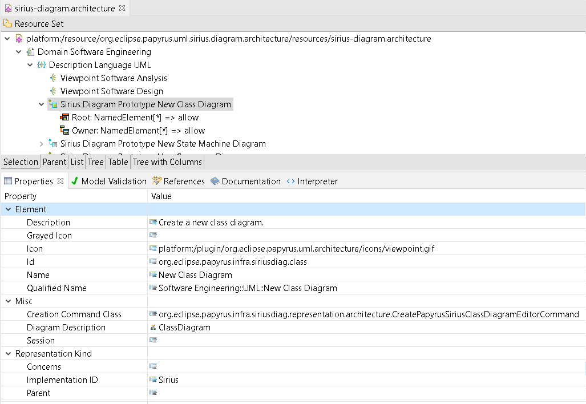Click the New Class Diagram prototype icon
The height and width of the screenshot is (404, 586).
[x=53, y=104]
